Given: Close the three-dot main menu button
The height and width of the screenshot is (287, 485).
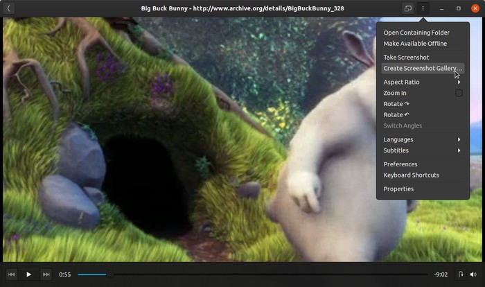Looking at the screenshot, I should [423, 8].
